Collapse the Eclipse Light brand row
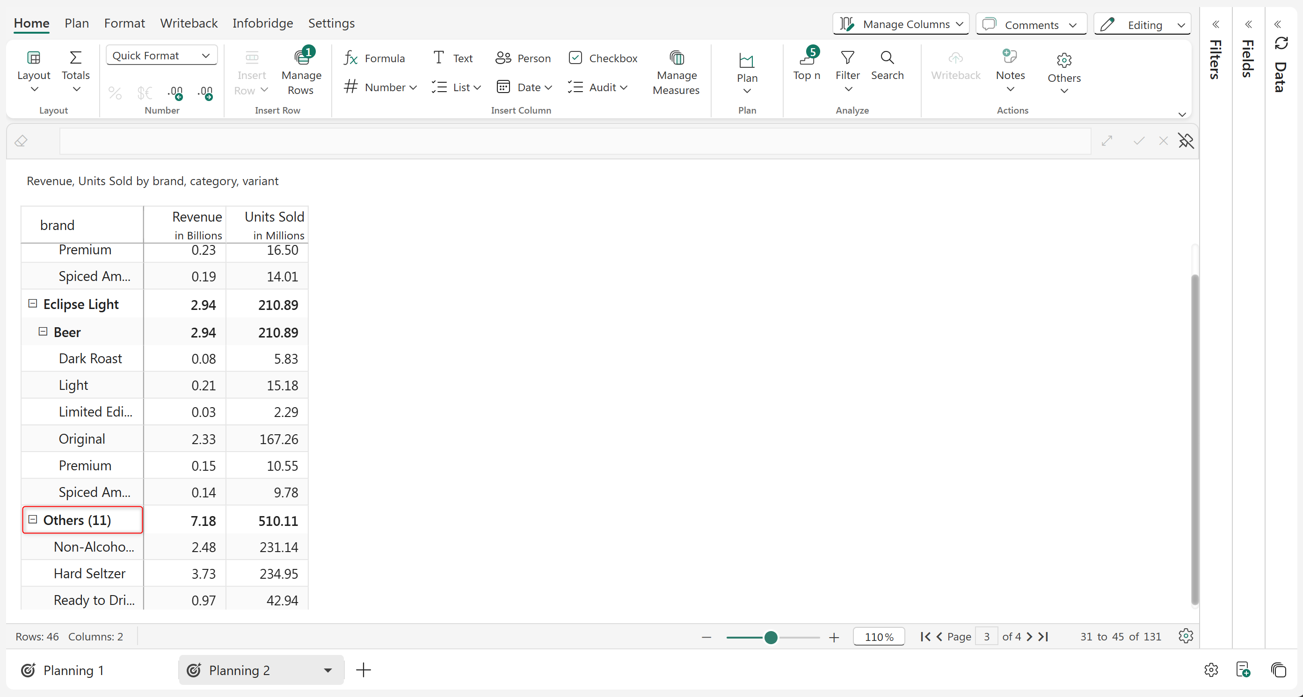 pyautogui.click(x=33, y=304)
